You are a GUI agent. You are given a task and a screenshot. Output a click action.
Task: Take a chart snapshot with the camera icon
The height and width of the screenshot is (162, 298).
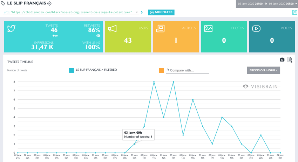[x=282, y=60]
